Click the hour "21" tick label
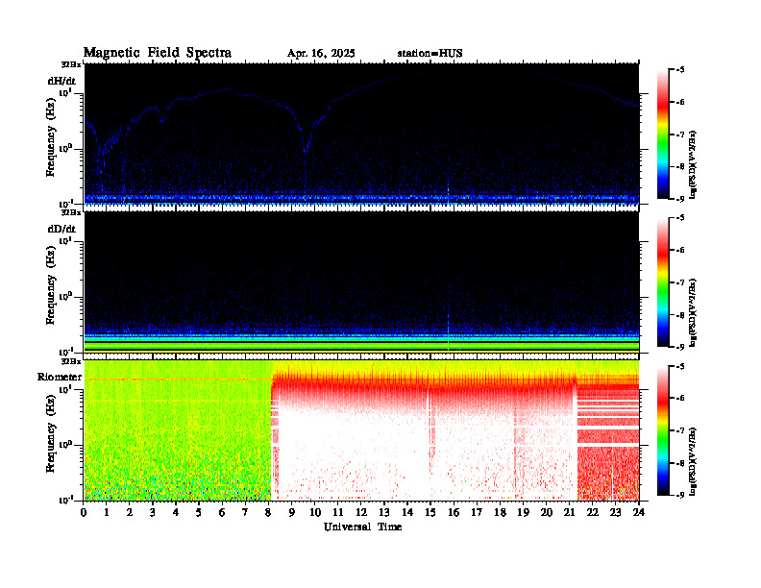 click(x=569, y=513)
